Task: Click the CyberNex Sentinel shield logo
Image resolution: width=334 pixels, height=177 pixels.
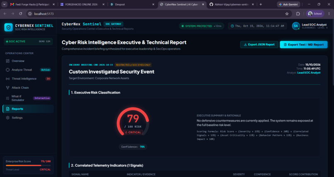Action: coord(9,27)
